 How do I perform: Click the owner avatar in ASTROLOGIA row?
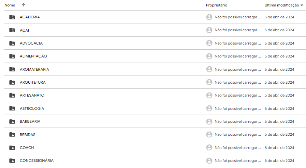tap(209, 108)
